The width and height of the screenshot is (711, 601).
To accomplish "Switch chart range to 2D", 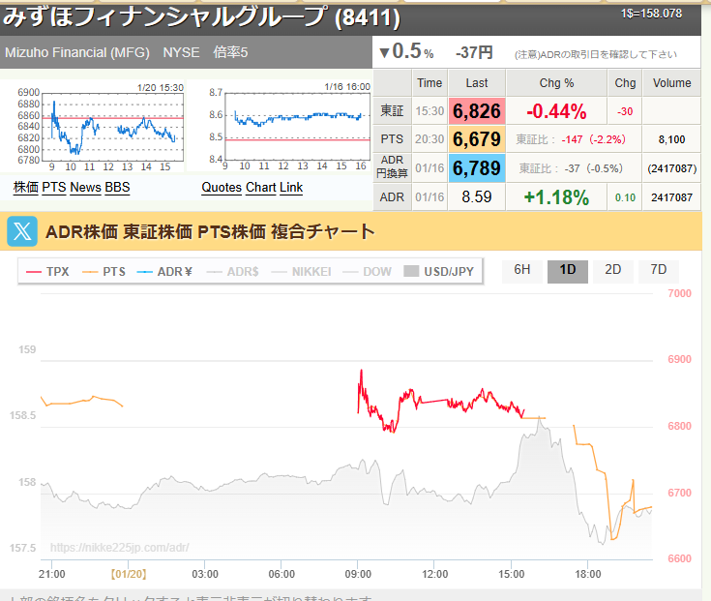I will (612, 270).
